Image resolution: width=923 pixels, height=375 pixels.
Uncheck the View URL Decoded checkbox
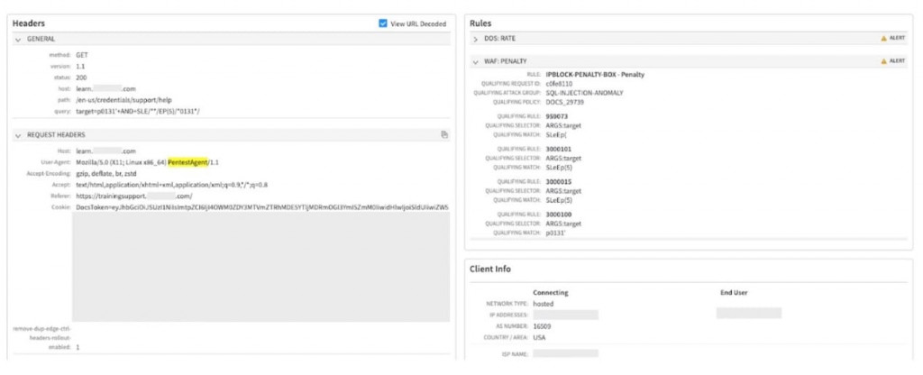(383, 23)
